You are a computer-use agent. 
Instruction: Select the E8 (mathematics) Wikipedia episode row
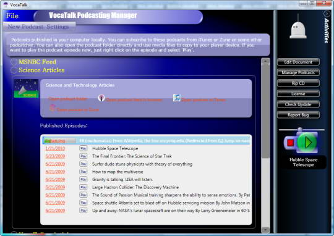[147, 141]
